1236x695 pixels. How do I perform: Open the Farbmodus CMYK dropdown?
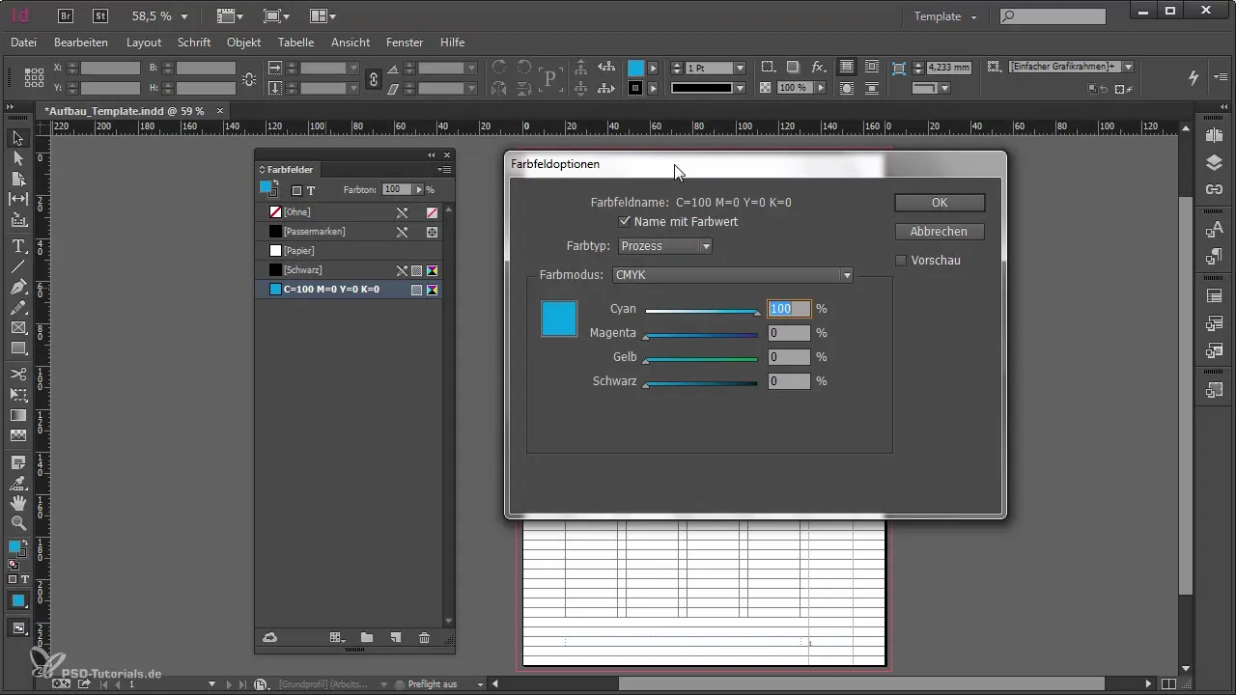[733, 275]
